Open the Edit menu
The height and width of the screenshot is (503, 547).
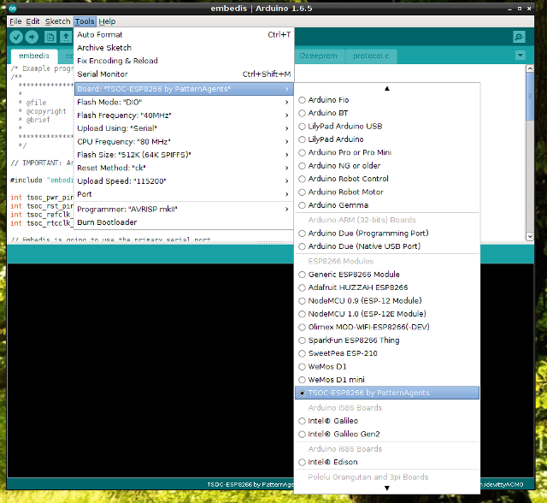pos(32,21)
